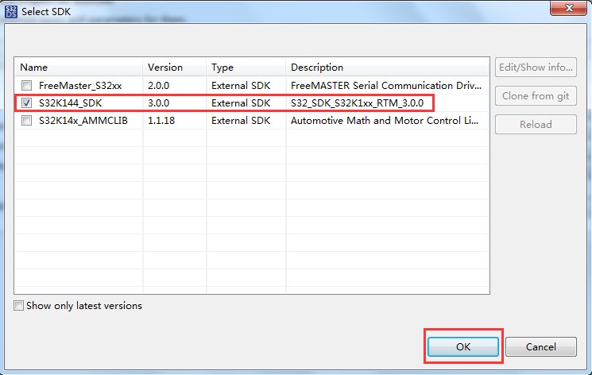
Task: Click version cell 1.1.18
Action: [x=161, y=121]
